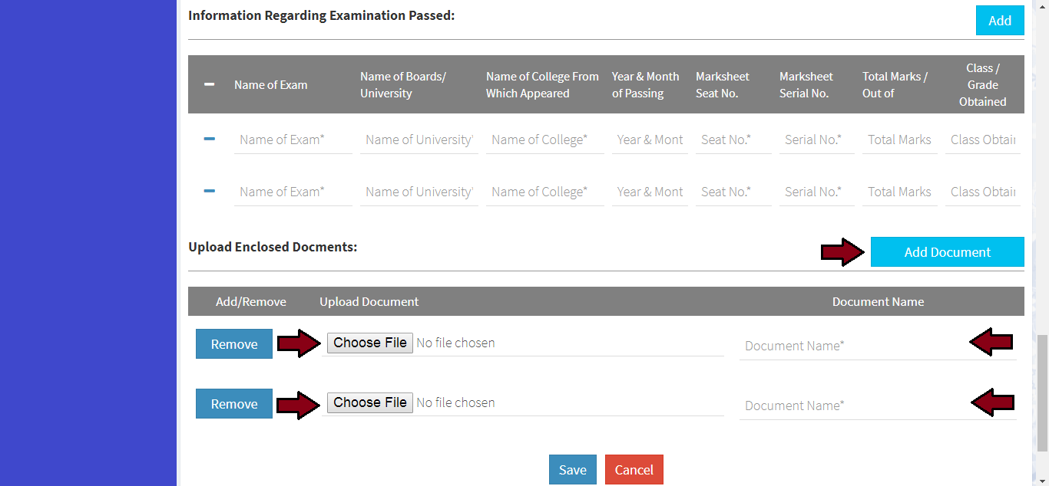
Task: Remove first exam row via minus icon
Action: pos(210,139)
